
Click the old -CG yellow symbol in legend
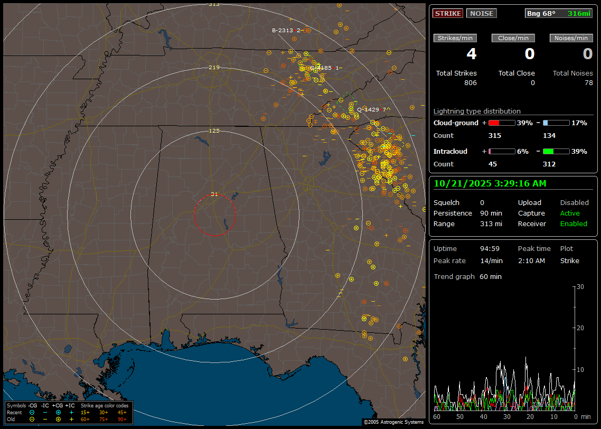tap(32, 419)
